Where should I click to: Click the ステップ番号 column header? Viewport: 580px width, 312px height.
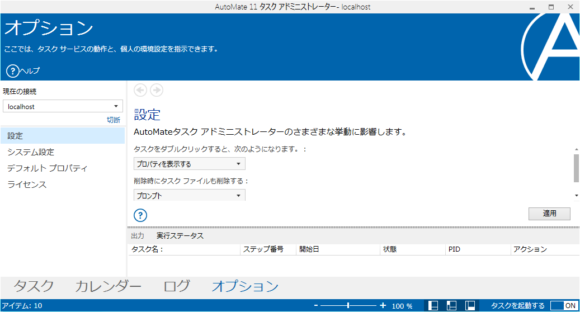tap(268, 249)
